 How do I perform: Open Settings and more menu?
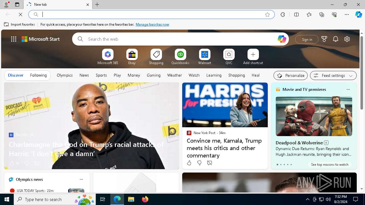[x=347, y=15]
